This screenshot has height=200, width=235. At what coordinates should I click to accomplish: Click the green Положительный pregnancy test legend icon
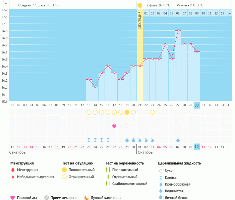[108, 170]
